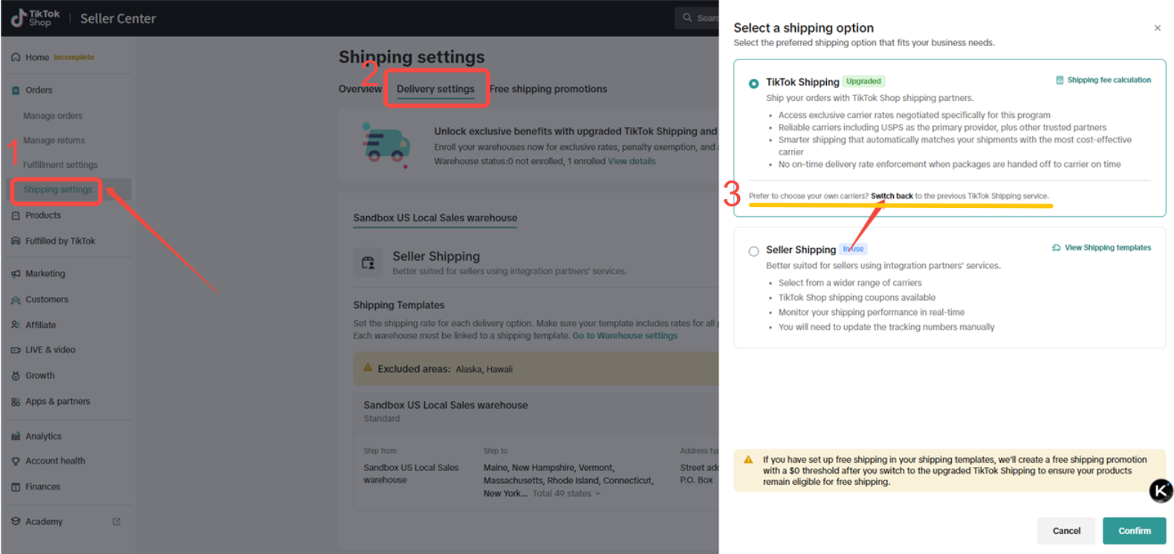Click the Seller Shipping box icon
This screenshot has width=1174, height=554.
tap(368, 263)
